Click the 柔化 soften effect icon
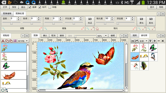The width and height of the screenshot is (166, 93). click(141, 21)
